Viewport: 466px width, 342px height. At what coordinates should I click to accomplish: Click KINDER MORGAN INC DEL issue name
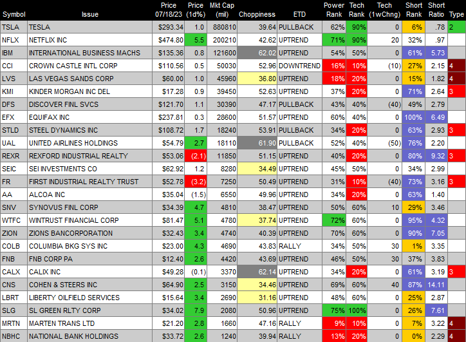(x=70, y=91)
